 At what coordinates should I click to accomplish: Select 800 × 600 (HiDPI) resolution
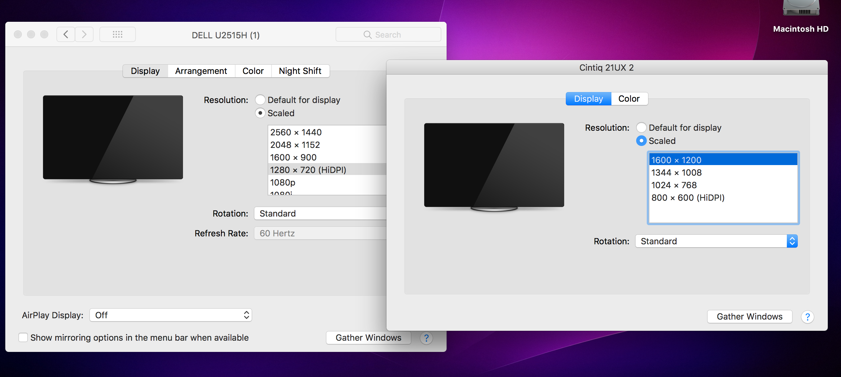723,197
